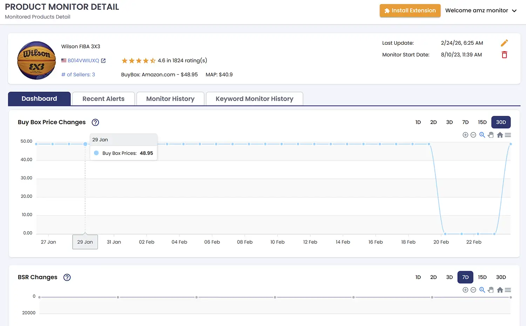Click zoom in icon on Buy Box chart
Viewport: 526px width, 326px height.
click(465, 135)
